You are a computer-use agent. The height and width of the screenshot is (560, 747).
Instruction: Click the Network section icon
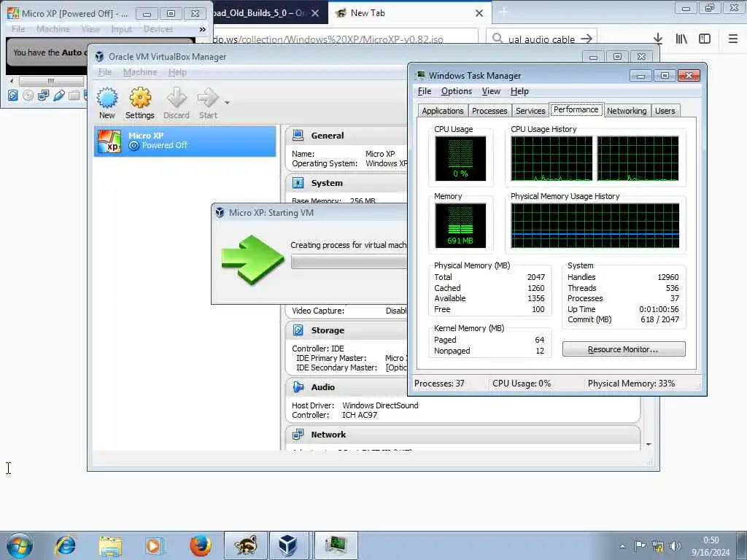tap(298, 435)
